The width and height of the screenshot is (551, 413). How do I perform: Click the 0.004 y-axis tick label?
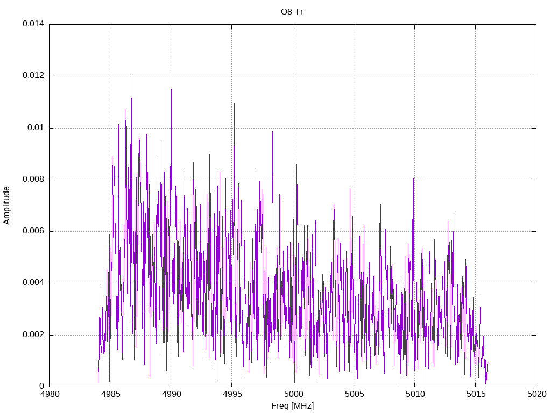click(x=33, y=283)
